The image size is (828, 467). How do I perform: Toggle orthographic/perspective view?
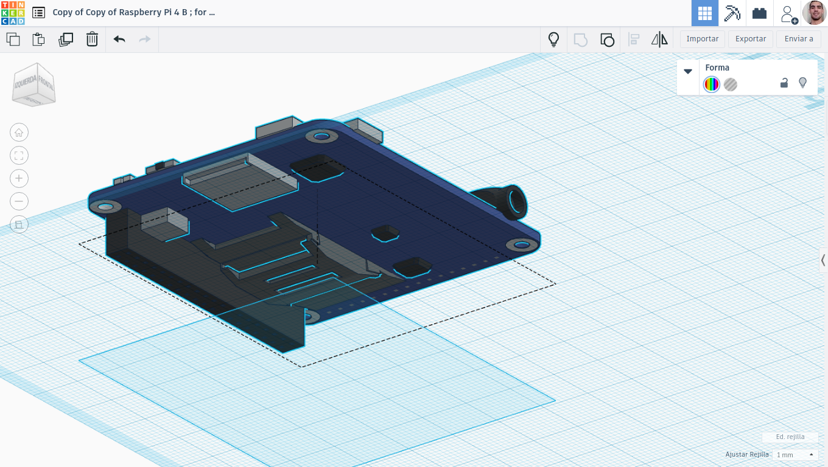pyautogui.click(x=19, y=224)
